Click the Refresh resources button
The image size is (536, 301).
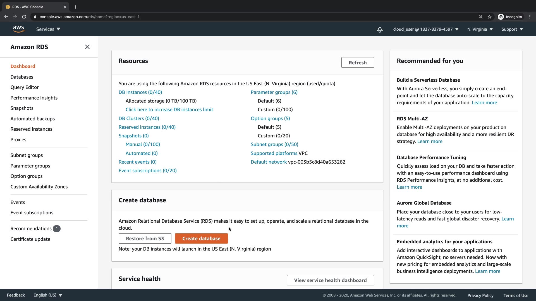click(357, 63)
